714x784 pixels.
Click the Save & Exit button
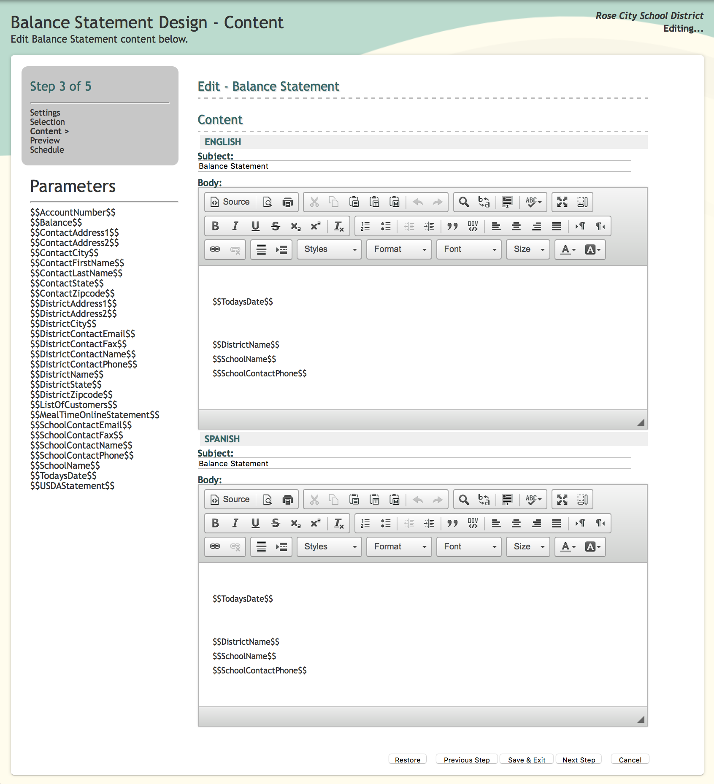(527, 760)
